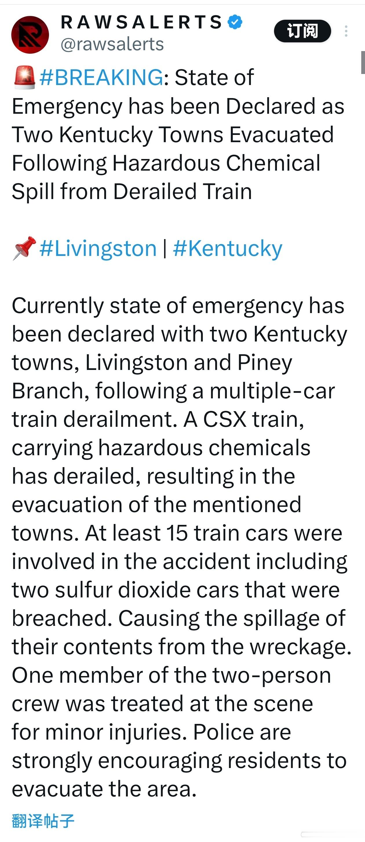This screenshot has width=365, height=842.
Task: Tap the 订阅 subscribe button
Action: (302, 31)
